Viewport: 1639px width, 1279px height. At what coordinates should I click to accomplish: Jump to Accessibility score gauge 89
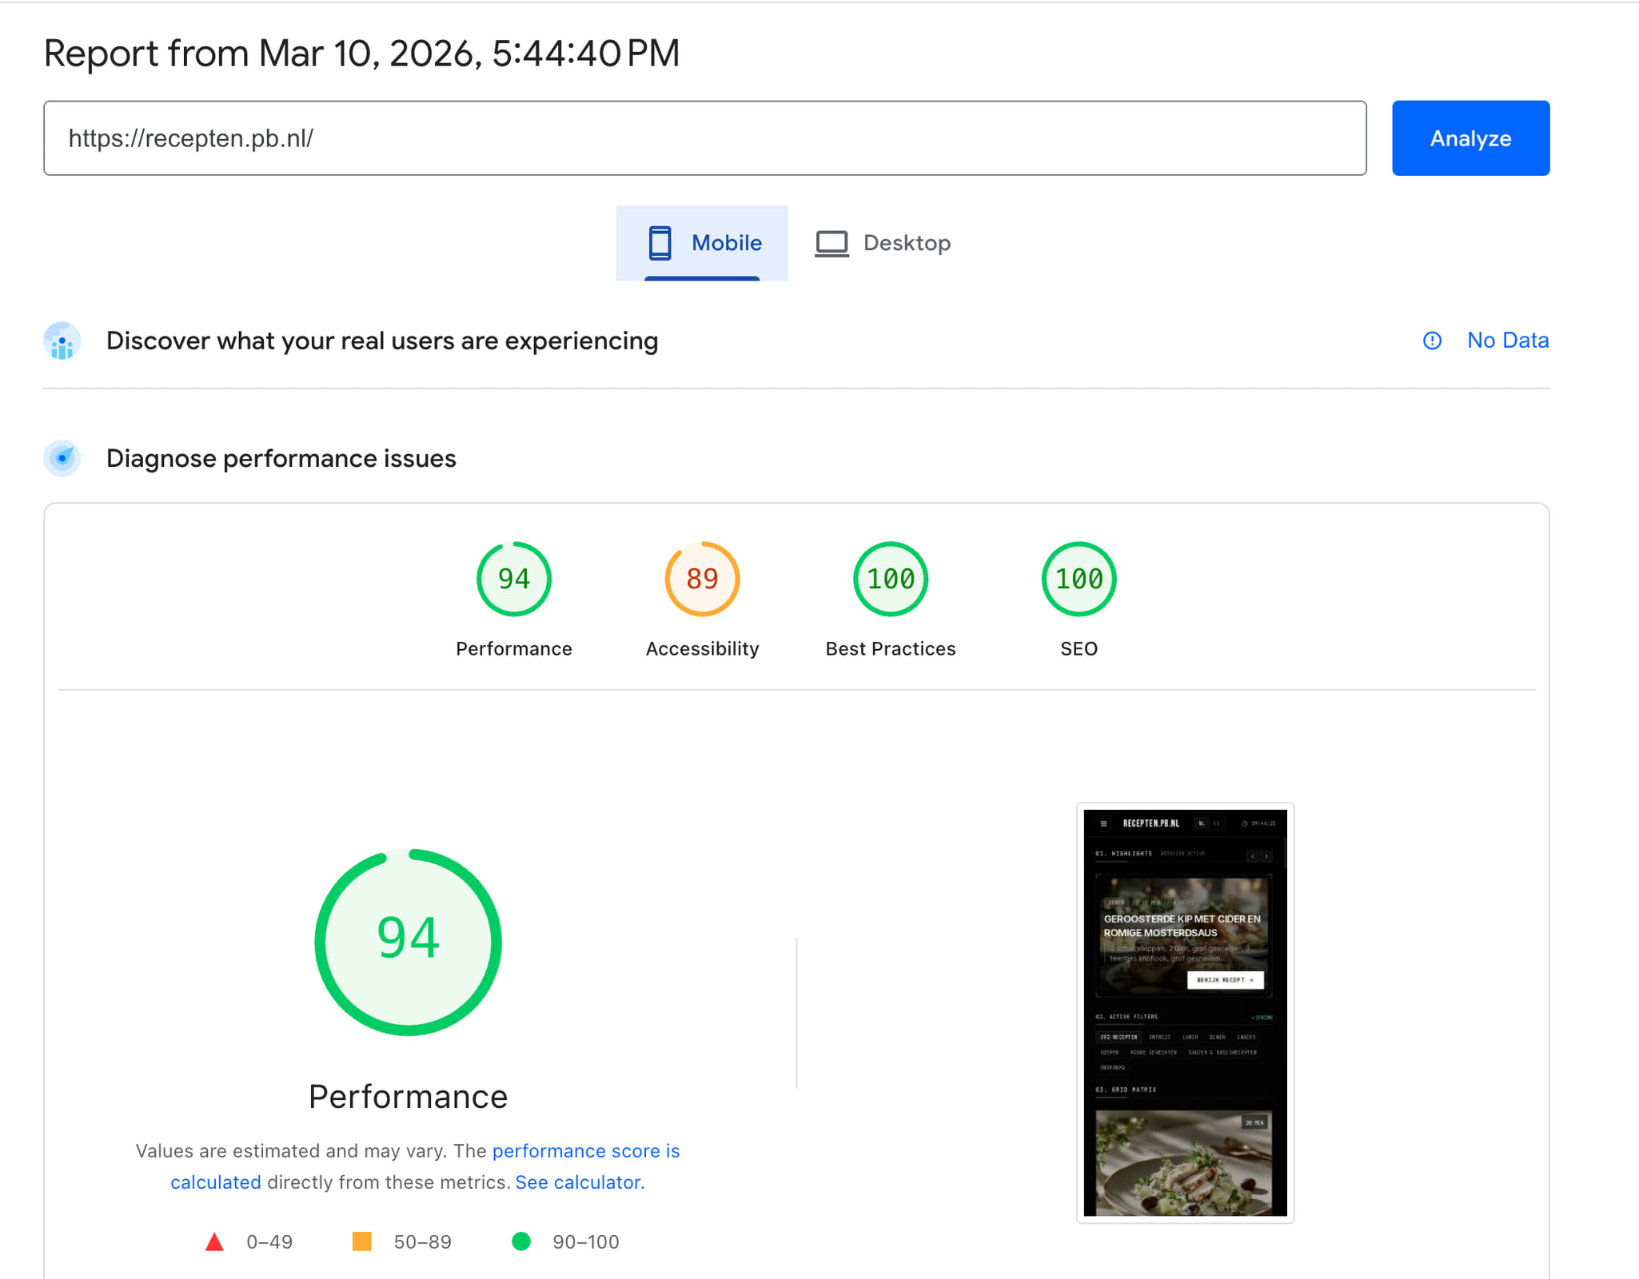point(702,580)
